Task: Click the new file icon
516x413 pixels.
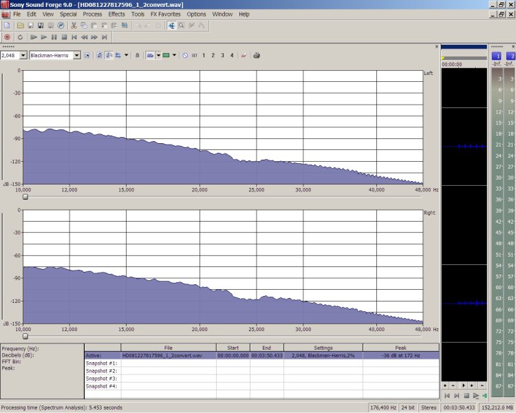Action: [7, 25]
